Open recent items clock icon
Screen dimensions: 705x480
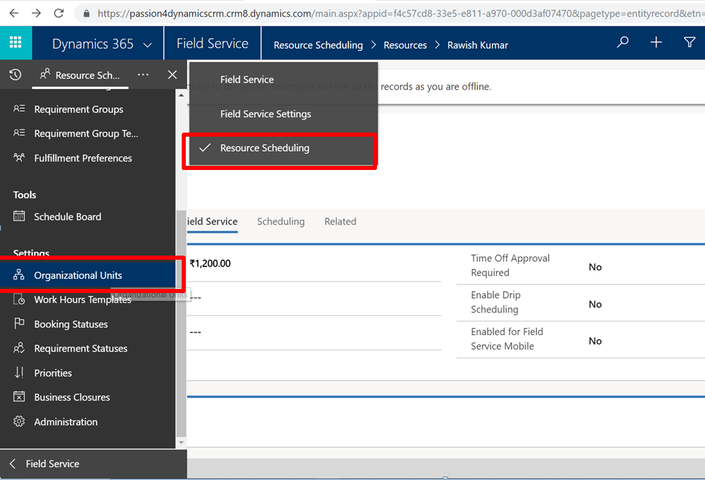15,75
